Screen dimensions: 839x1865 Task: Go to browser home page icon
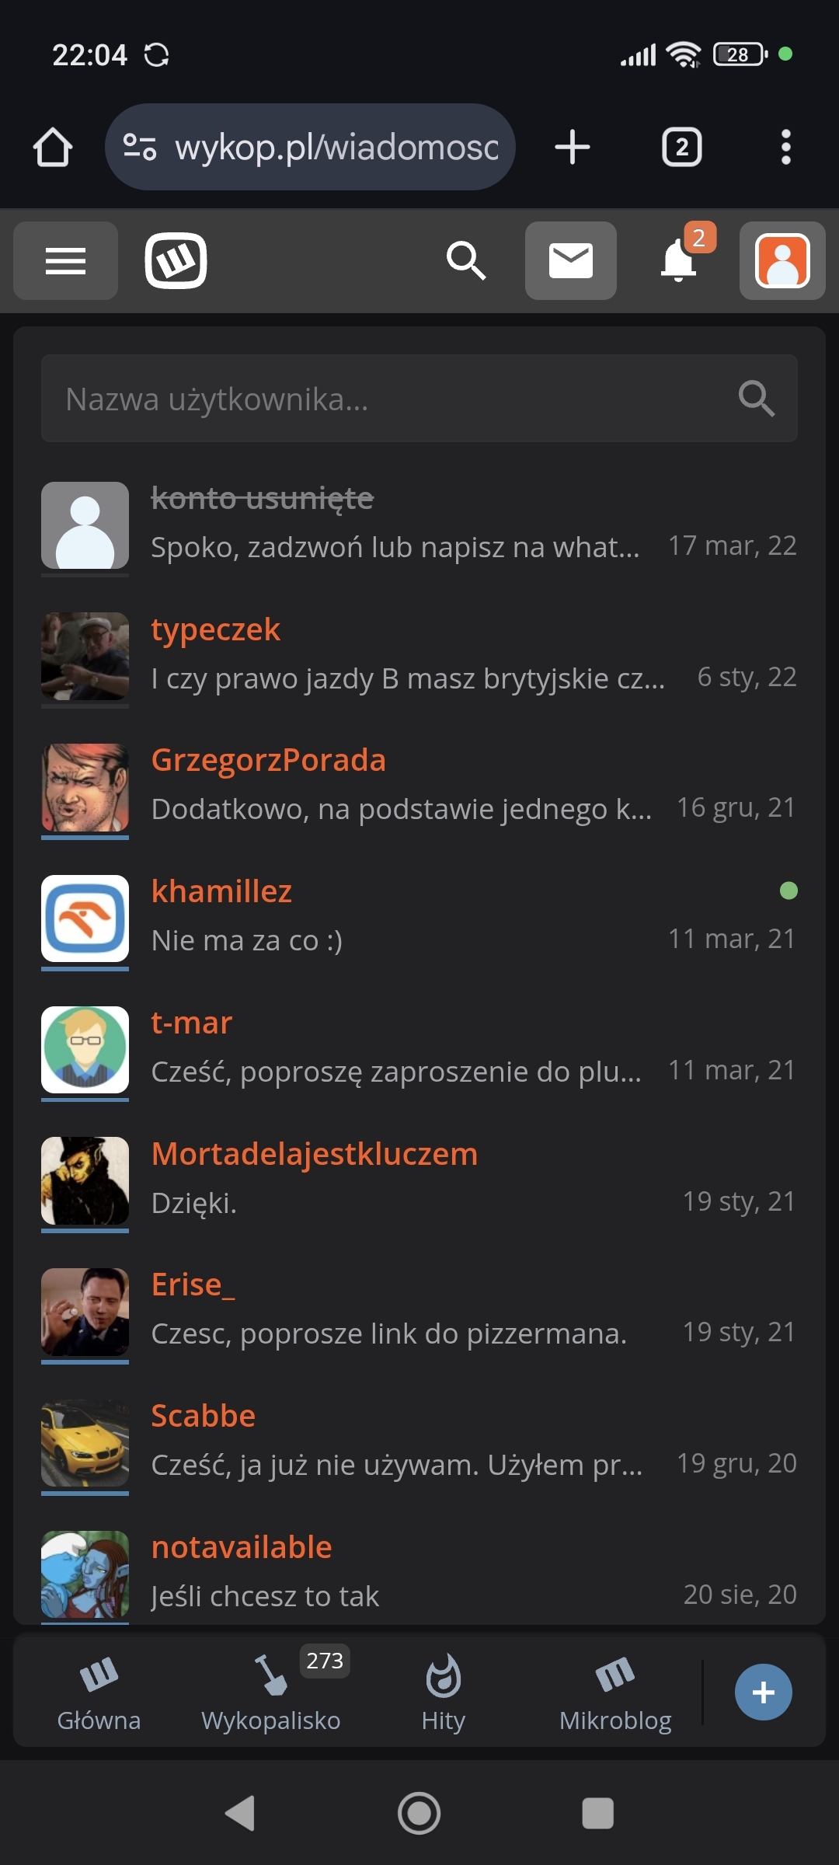pyautogui.click(x=53, y=147)
